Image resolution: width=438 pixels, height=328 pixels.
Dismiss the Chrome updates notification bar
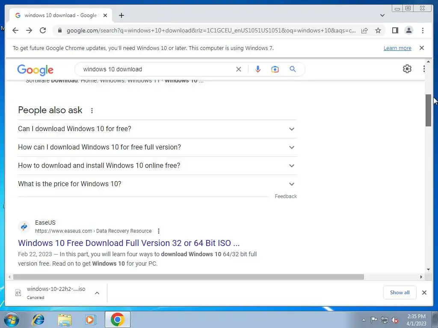[x=422, y=48]
